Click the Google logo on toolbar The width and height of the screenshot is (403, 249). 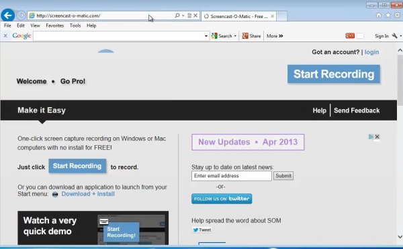point(21,36)
